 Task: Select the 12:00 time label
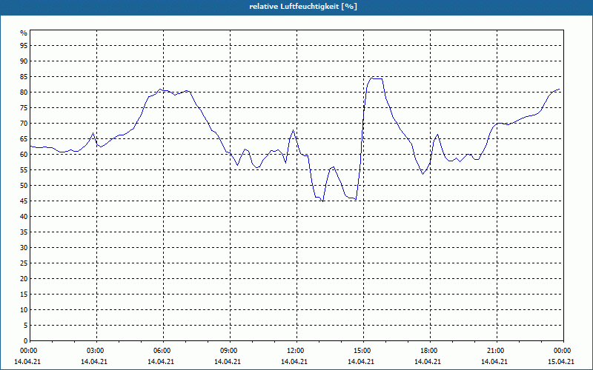coord(296,351)
